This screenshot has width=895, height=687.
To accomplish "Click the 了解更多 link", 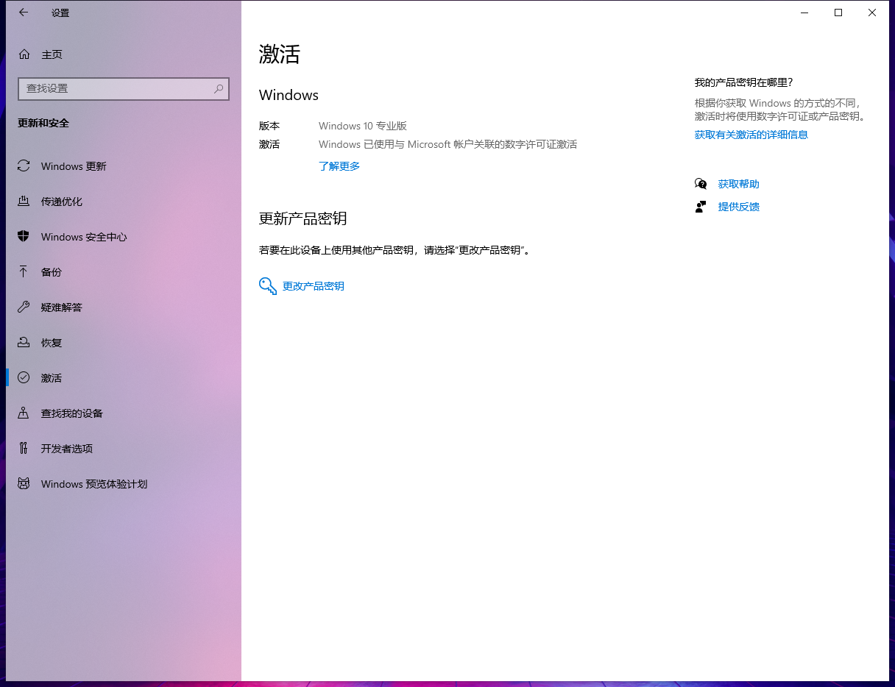I will (x=339, y=166).
